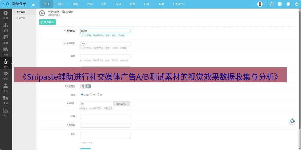Focus the 教师账号 input containing 002
This screenshot has height=150, width=301.
[105, 43]
